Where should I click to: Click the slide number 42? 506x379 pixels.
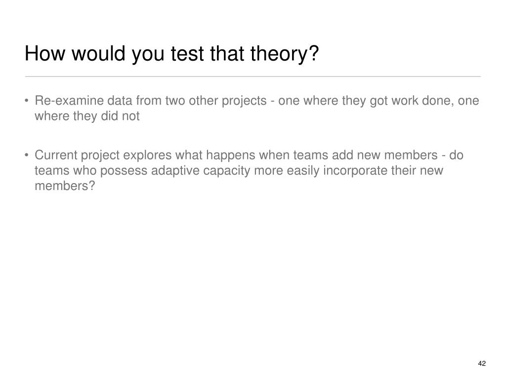[x=482, y=364]
